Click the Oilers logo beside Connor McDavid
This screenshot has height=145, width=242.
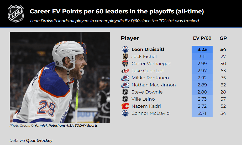click(x=125, y=113)
